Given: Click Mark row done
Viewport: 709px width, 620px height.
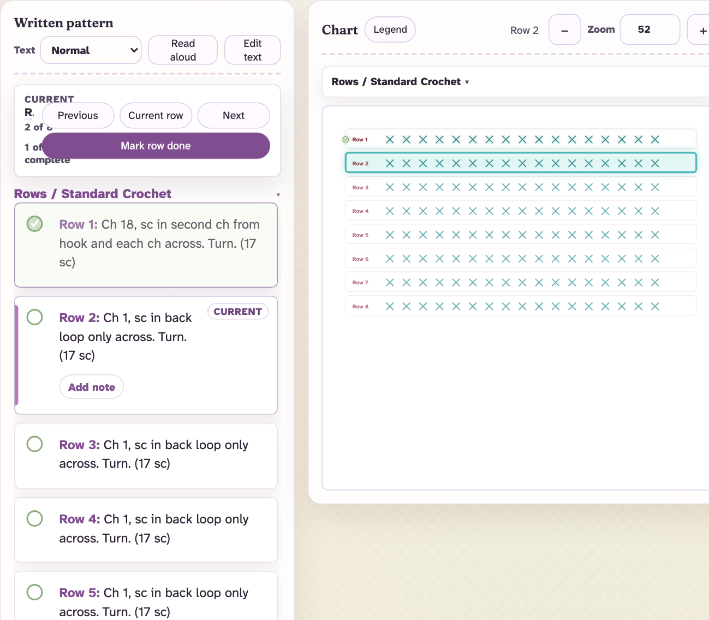Looking at the screenshot, I should pyautogui.click(x=156, y=146).
